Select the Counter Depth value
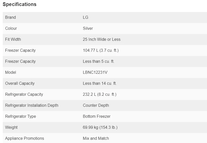The image size is (207, 143). 96,105
